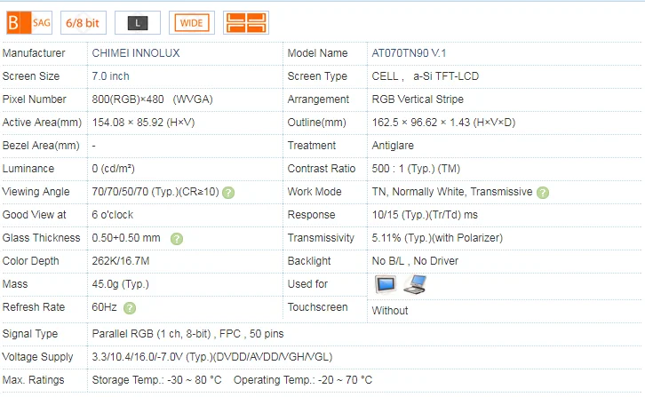Open help icon next to 60Hz refresh rate
Viewport: 645px width, 397px height.
130,307
